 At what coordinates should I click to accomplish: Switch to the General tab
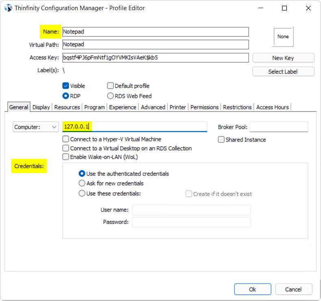pos(19,107)
